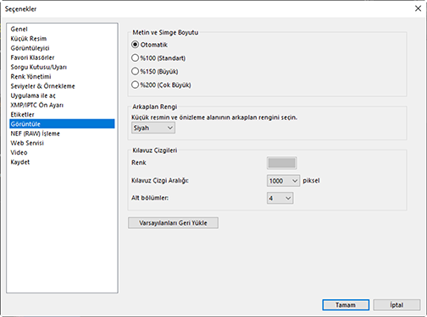Image resolution: width=427 pixels, height=317 pixels.
Task: Open the Etiketler category
Action: [62, 114]
